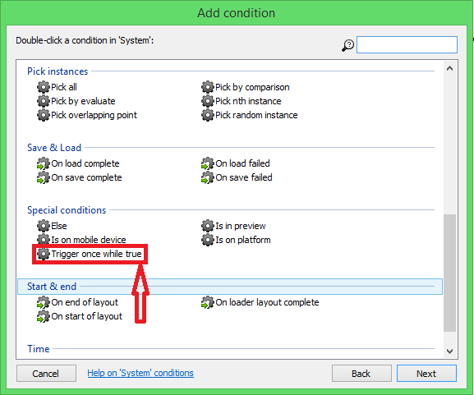
Task: Pick the Trigger once while true icon
Action: point(44,254)
